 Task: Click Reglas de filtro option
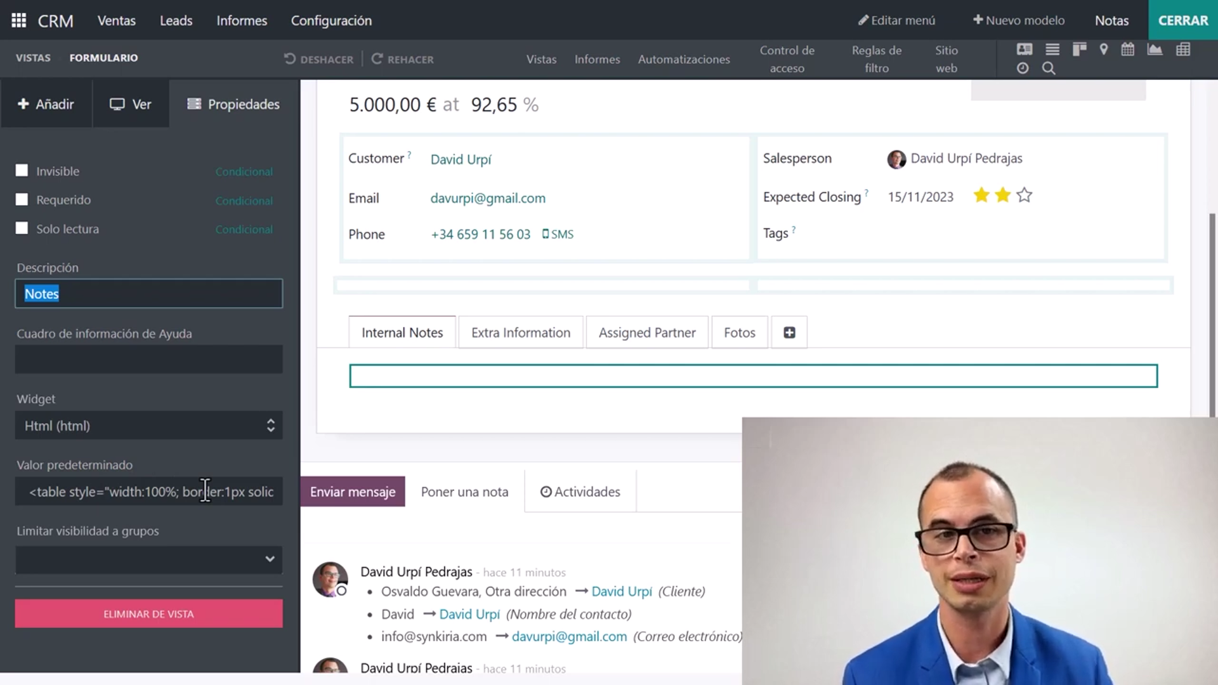tap(877, 59)
